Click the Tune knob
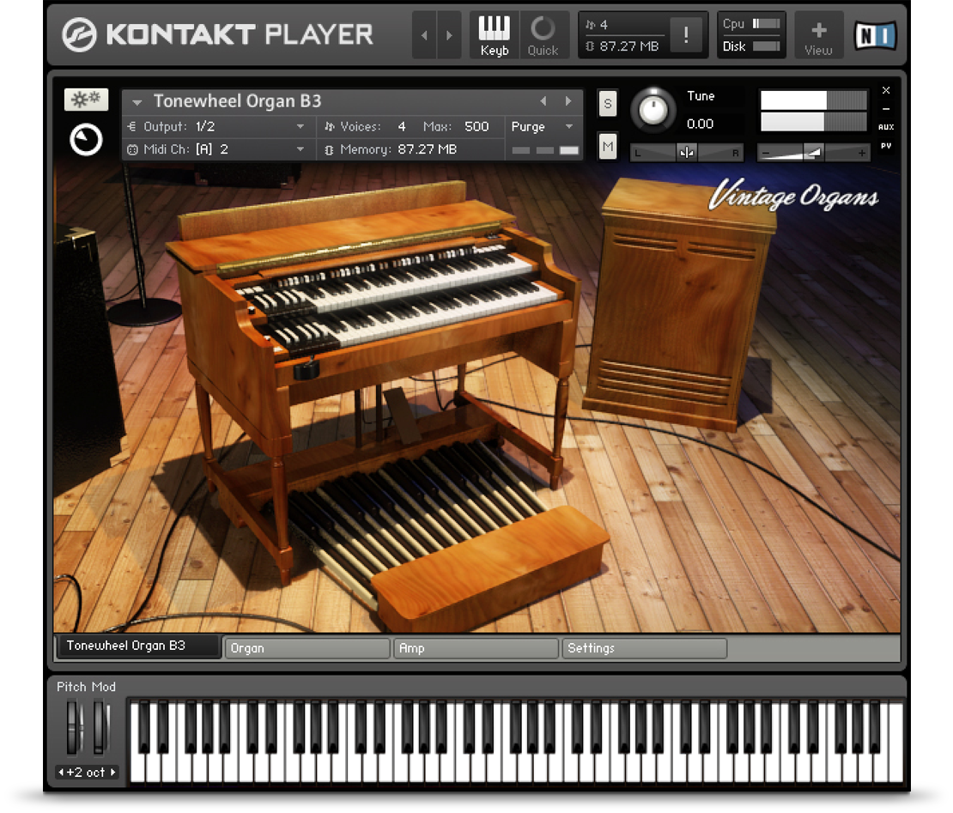 coord(653,110)
